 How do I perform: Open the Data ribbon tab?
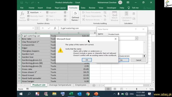point(83,8)
